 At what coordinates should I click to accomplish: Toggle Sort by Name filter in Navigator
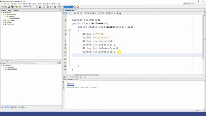[22, 107]
